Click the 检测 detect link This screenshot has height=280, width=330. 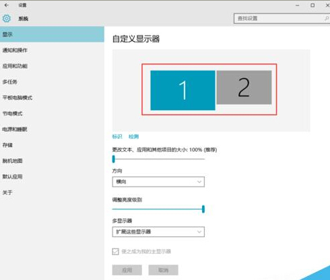pyautogui.click(x=133, y=136)
